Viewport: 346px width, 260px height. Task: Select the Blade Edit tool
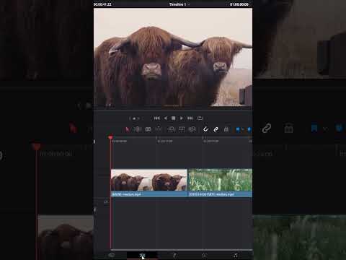click(x=158, y=129)
